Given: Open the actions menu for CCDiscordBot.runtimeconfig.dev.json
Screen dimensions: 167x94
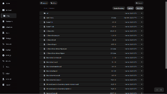Looking at the screenshot, I should click(142, 49).
